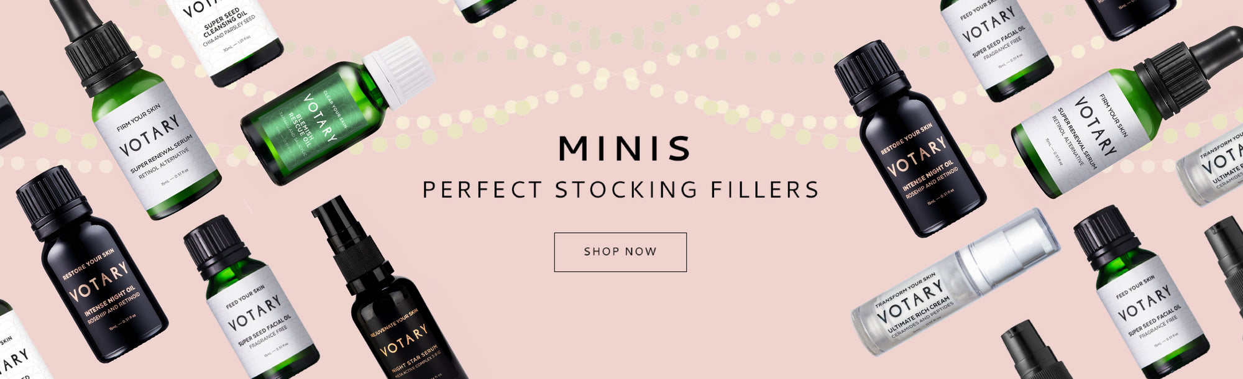
Task: Select the VOTARY logo on Night Star Serum
Action: tap(404, 341)
